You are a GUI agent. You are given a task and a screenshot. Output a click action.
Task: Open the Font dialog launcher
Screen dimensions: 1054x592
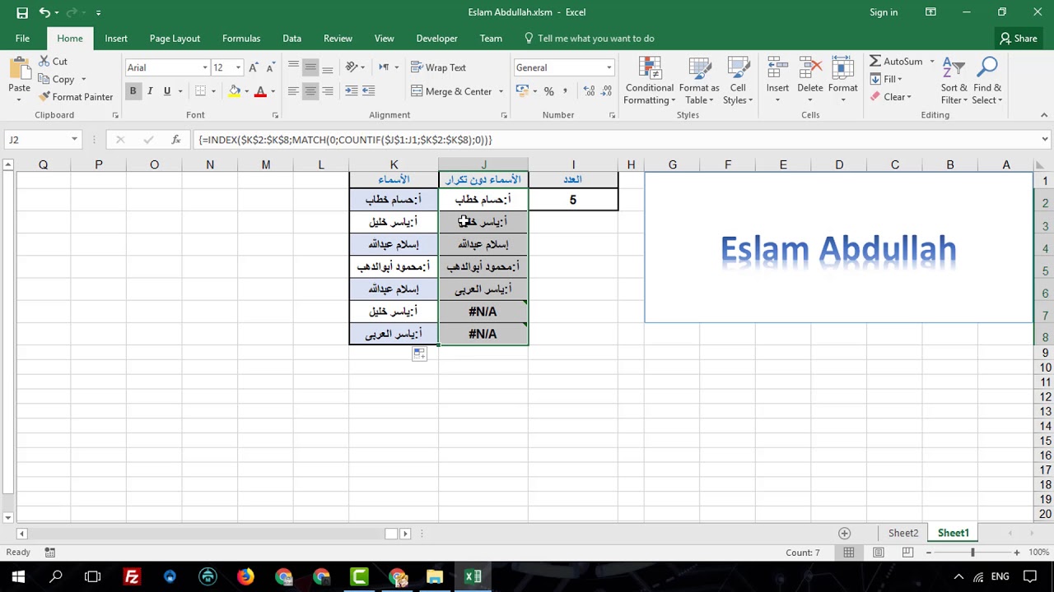point(275,115)
